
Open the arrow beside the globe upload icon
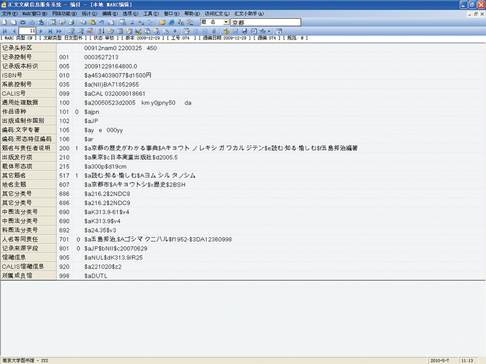[x=269, y=31]
